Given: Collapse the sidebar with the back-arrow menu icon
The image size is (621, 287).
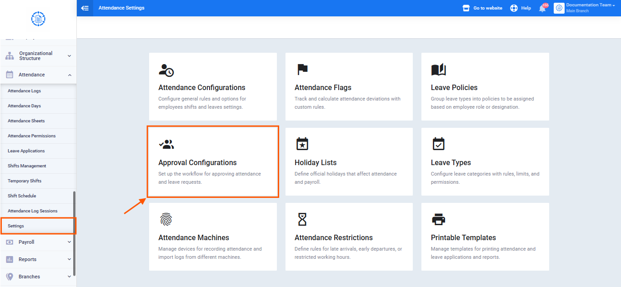Looking at the screenshot, I should (85, 8).
